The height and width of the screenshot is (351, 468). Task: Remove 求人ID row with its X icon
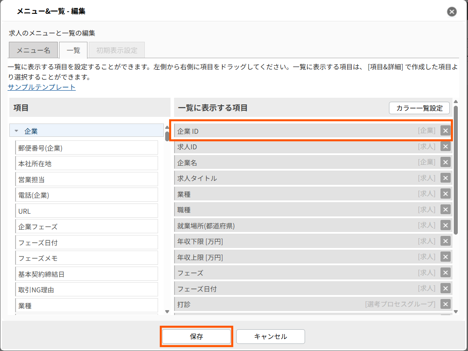[445, 146]
